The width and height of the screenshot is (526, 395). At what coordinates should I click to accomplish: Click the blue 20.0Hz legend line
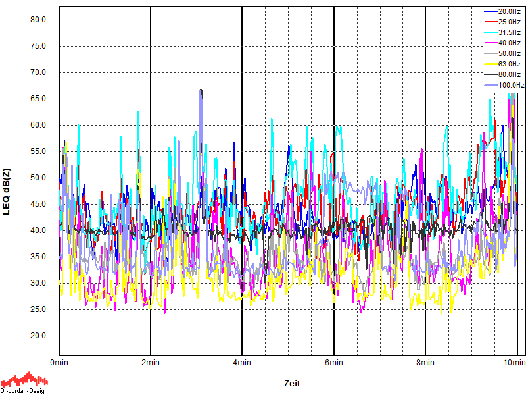(x=490, y=11)
